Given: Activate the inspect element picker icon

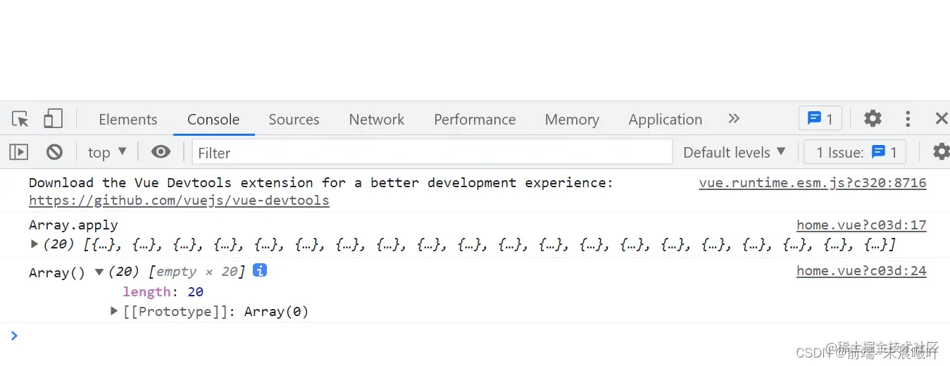Looking at the screenshot, I should click(x=20, y=119).
